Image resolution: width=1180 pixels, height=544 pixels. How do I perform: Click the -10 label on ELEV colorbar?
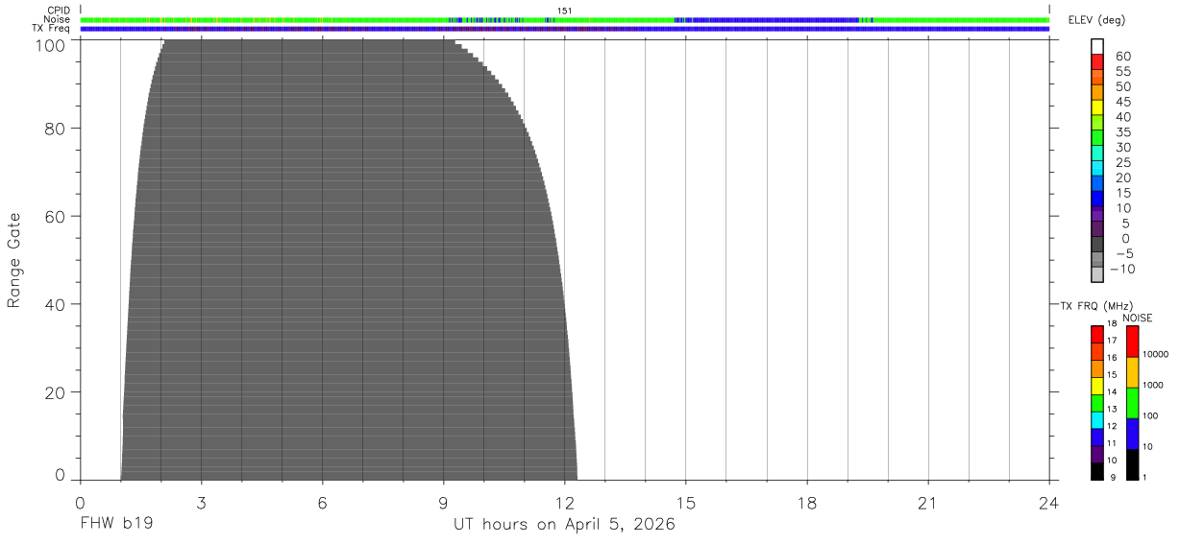pyautogui.click(x=1121, y=269)
